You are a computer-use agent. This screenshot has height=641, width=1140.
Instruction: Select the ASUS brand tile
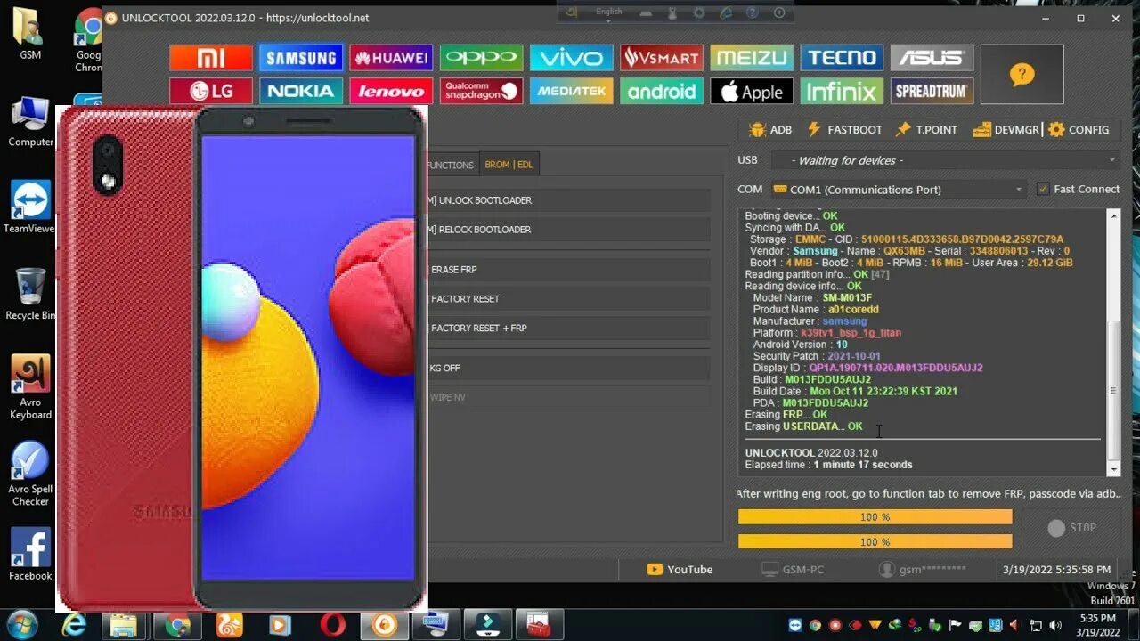(x=932, y=58)
